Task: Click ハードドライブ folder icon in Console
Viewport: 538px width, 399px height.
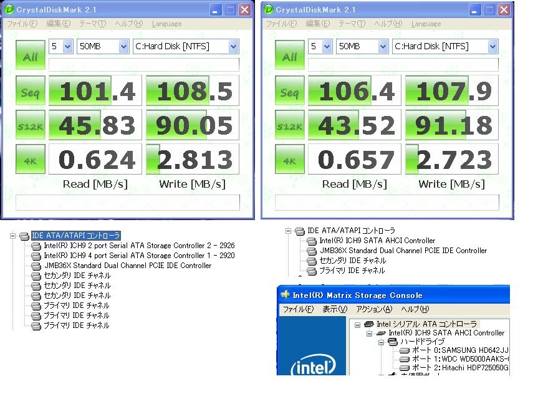Action: point(392,342)
